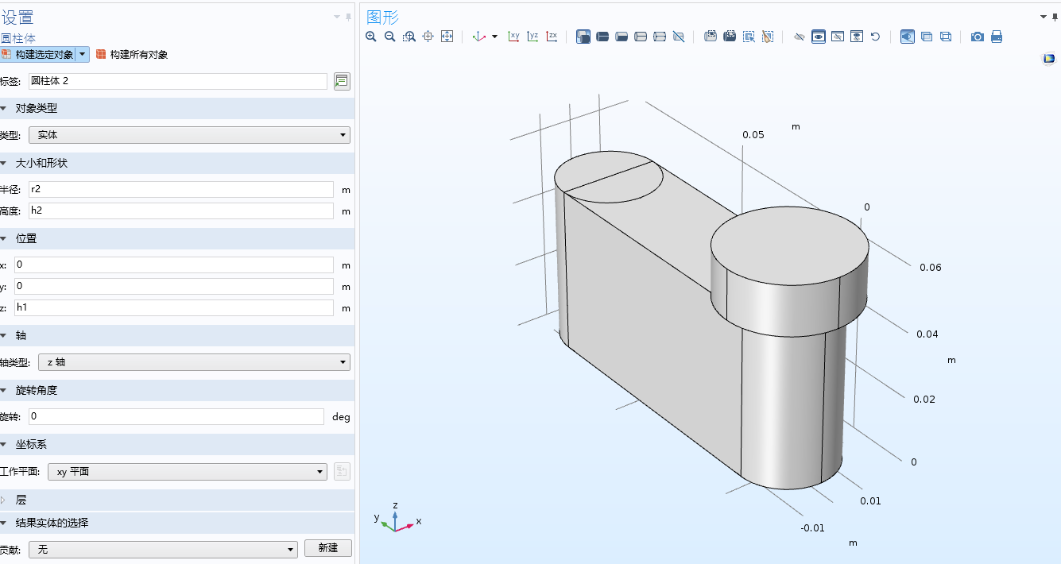
Task: Take a snapshot with the camera icon
Action: pos(978,37)
